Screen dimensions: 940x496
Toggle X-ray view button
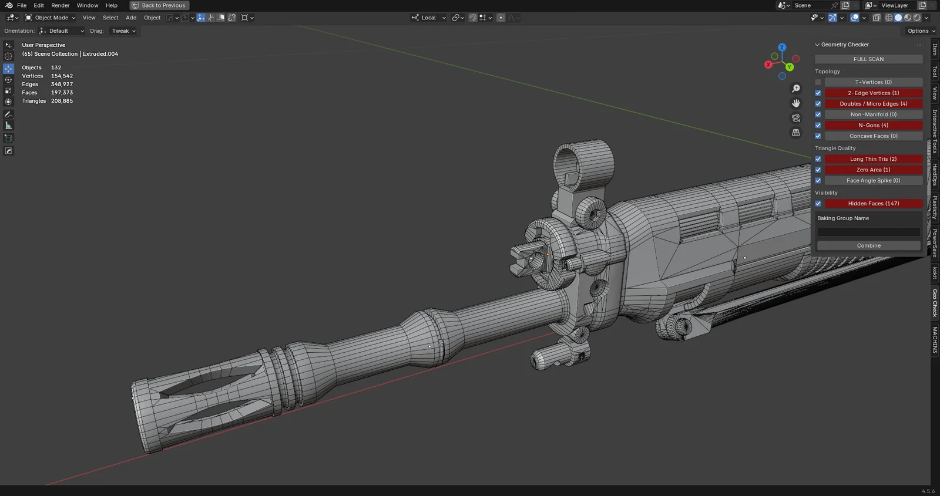[876, 18]
